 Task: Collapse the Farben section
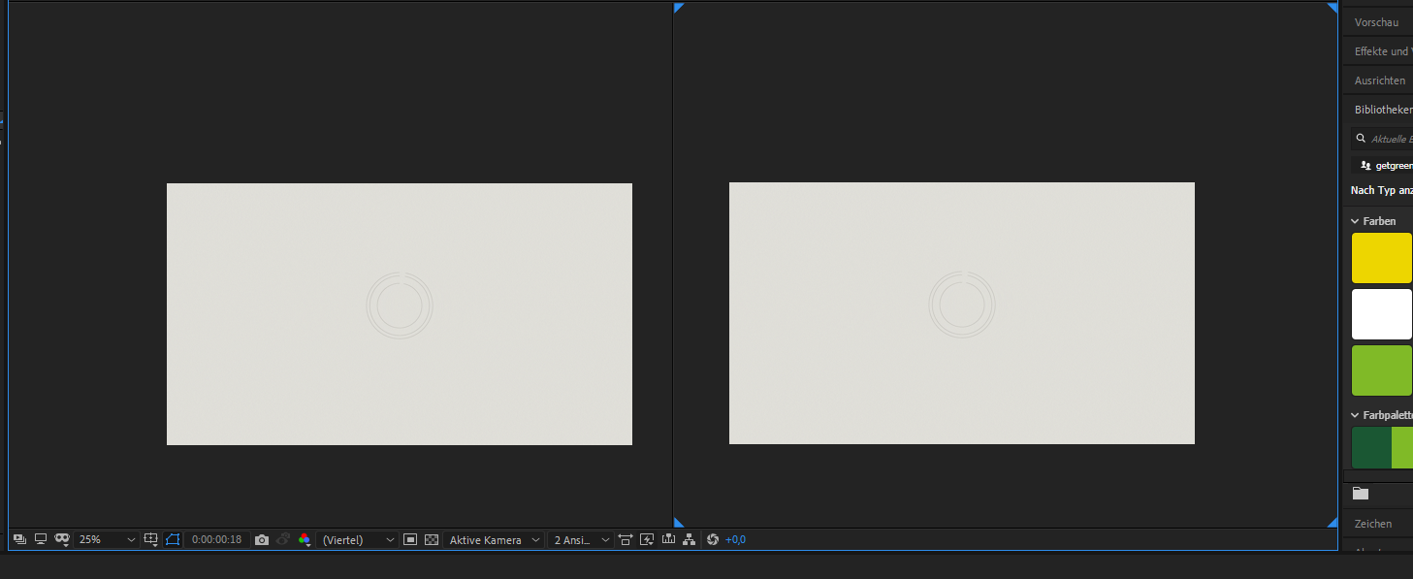[x=1355, y=221]
